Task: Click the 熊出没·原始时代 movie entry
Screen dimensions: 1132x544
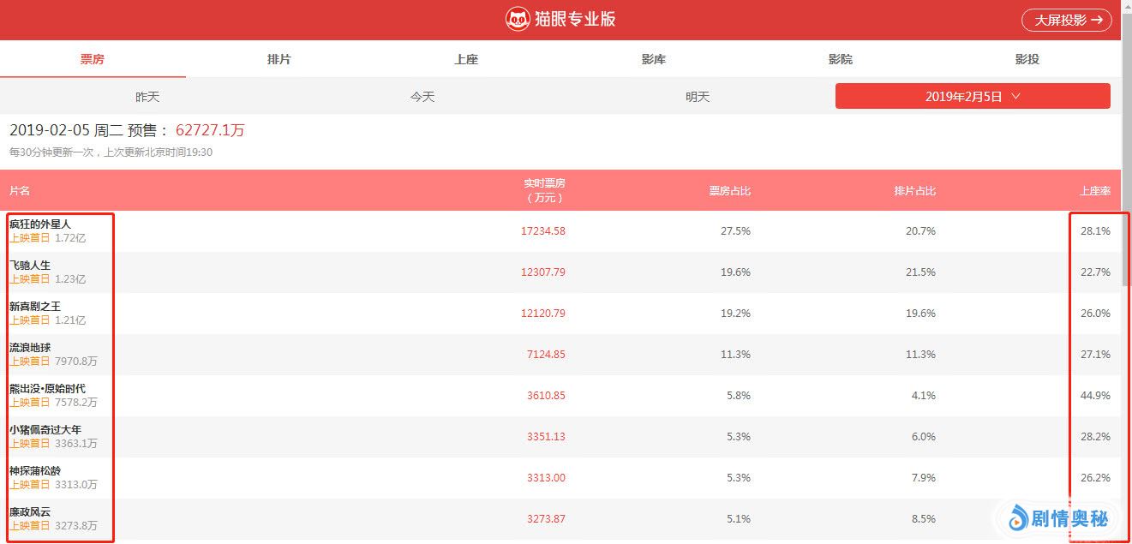Action: coord(48,389)
